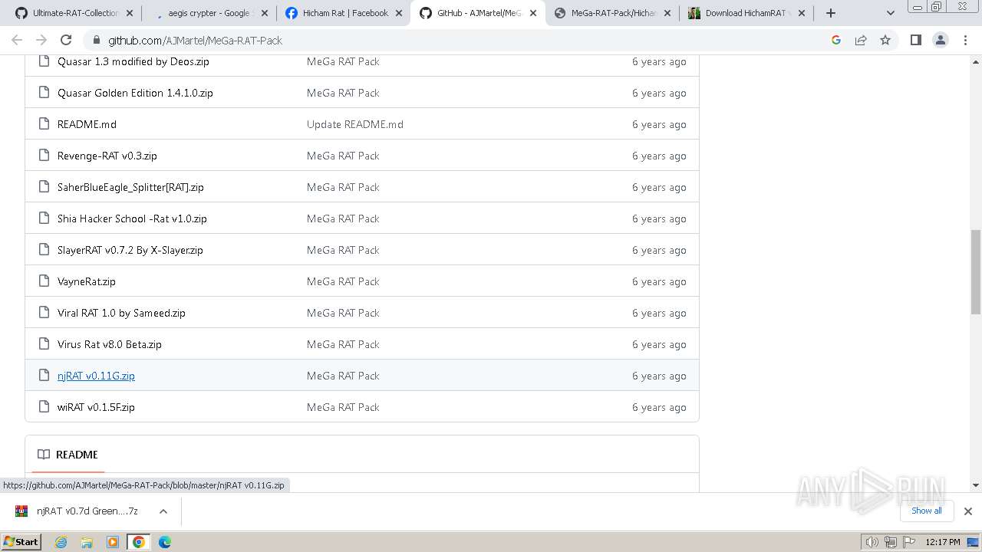Click the file icon beside Revenge-RAT v0.3.zip
This screenshot has width=982, height=552.
pyautogui.click(x=44, y=156)
